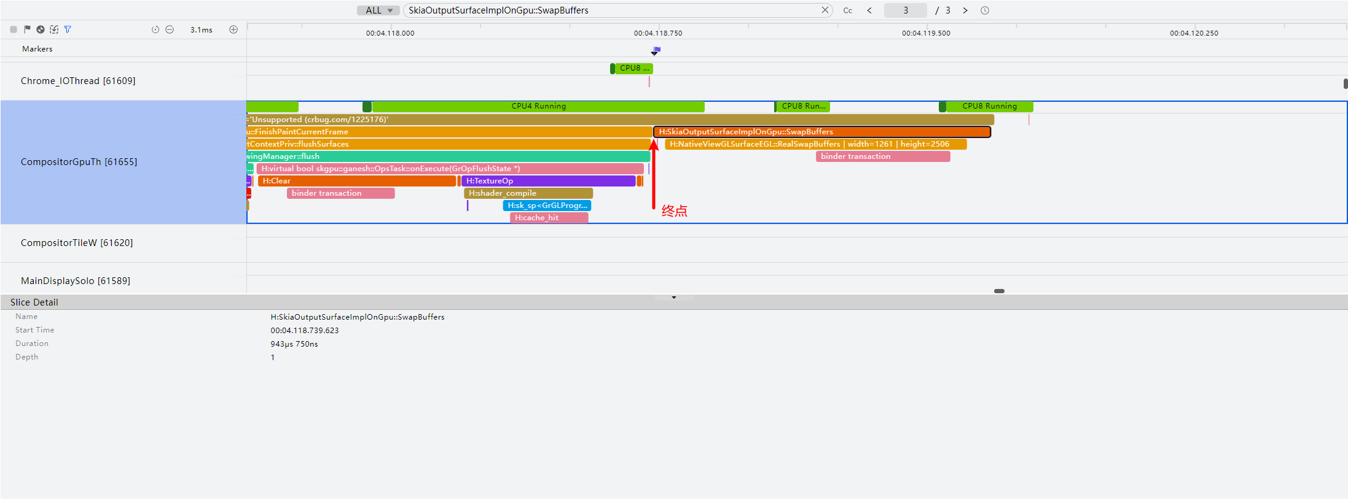The image size is (1348, 500).
Task: Select the H:Clear slice
Action: tap(357, 181)
